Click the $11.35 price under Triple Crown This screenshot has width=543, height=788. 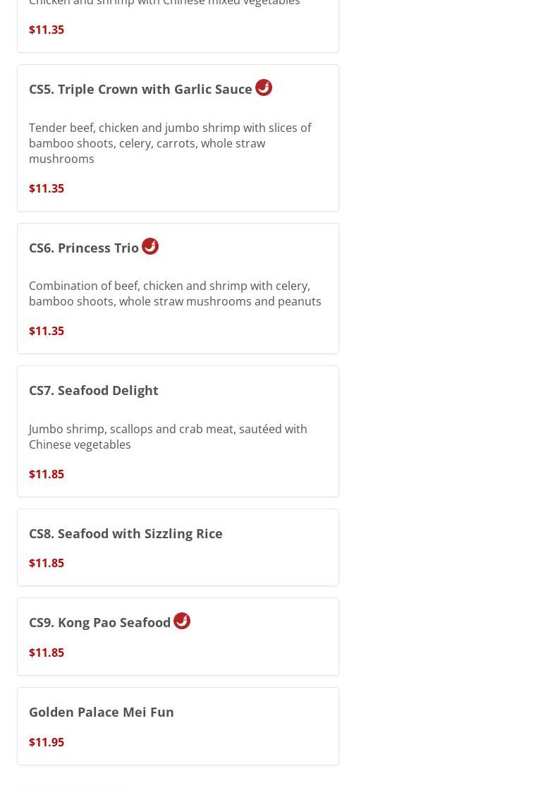click(47, 188)
